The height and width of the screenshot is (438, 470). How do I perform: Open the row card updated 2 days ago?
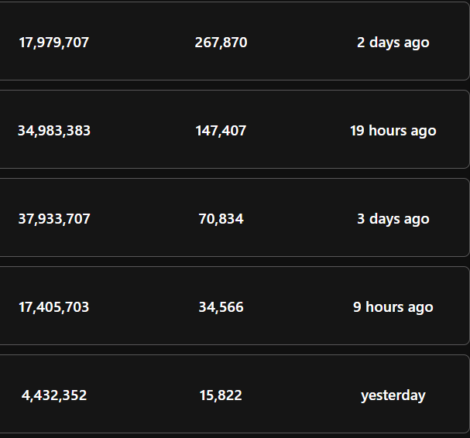[235, 41]
